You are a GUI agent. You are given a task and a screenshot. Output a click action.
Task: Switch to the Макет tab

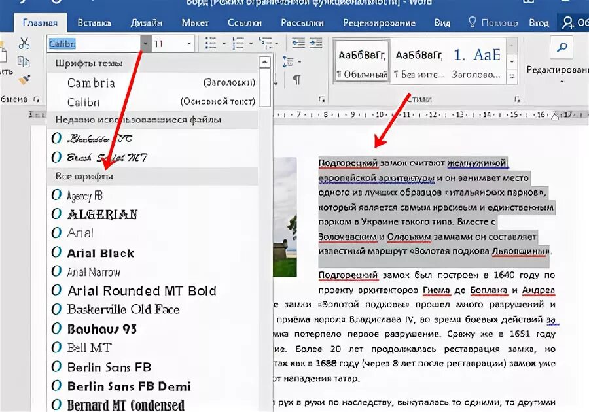[x=195, y=23]
